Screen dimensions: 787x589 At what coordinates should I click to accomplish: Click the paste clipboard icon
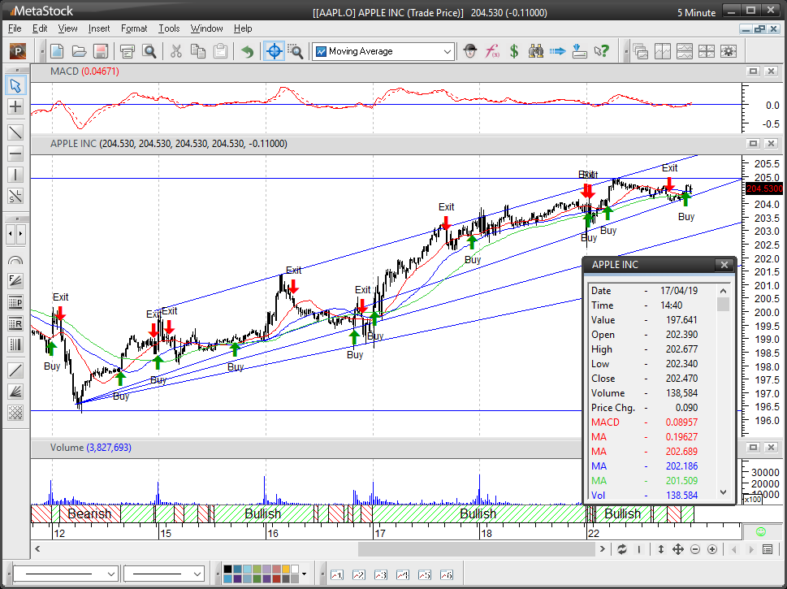[220, 51]
